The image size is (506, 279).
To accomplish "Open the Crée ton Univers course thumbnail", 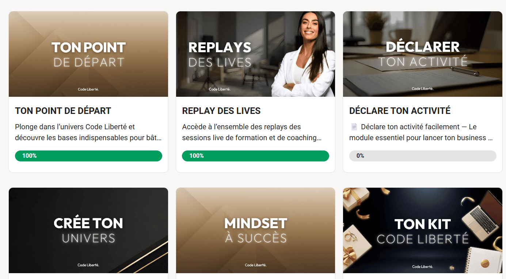I will (x=88, y=230).
